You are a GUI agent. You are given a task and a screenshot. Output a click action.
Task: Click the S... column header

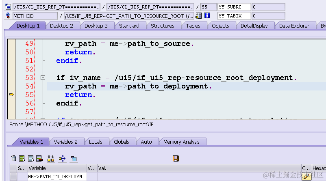22,168
